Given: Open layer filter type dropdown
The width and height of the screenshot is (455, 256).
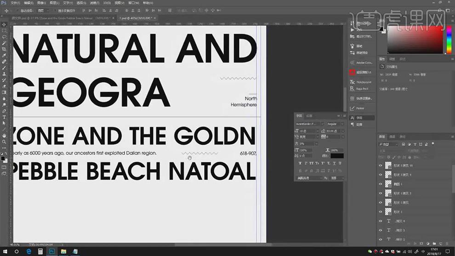Looking at the screenshot, I should pyautogui.click(x=388, y=144).
